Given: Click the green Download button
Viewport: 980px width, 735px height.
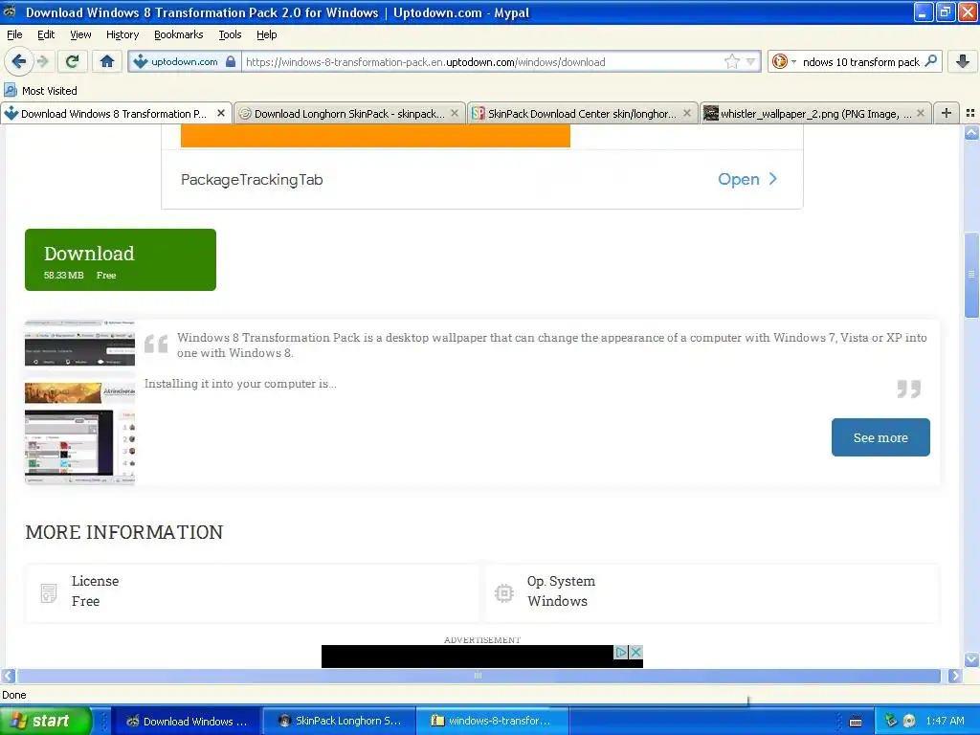Looking at the screenshot, I should point(121,259).
